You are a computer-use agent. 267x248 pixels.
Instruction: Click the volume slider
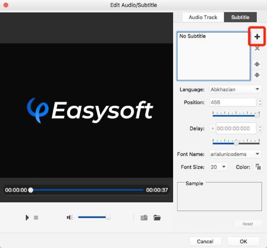94,217
